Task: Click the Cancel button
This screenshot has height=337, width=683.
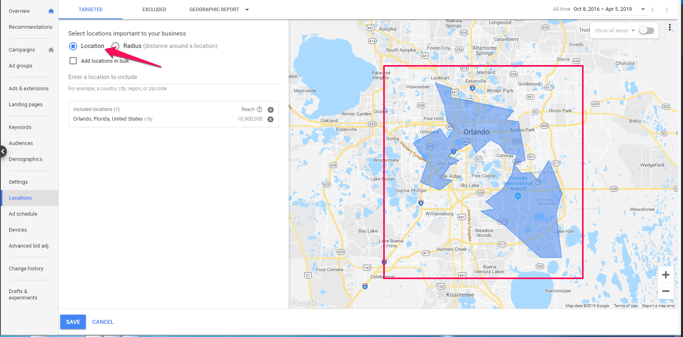Action: (x=103, y=322)
